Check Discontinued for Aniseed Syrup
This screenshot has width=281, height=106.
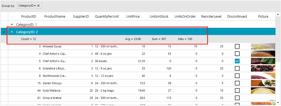(237, 46)
